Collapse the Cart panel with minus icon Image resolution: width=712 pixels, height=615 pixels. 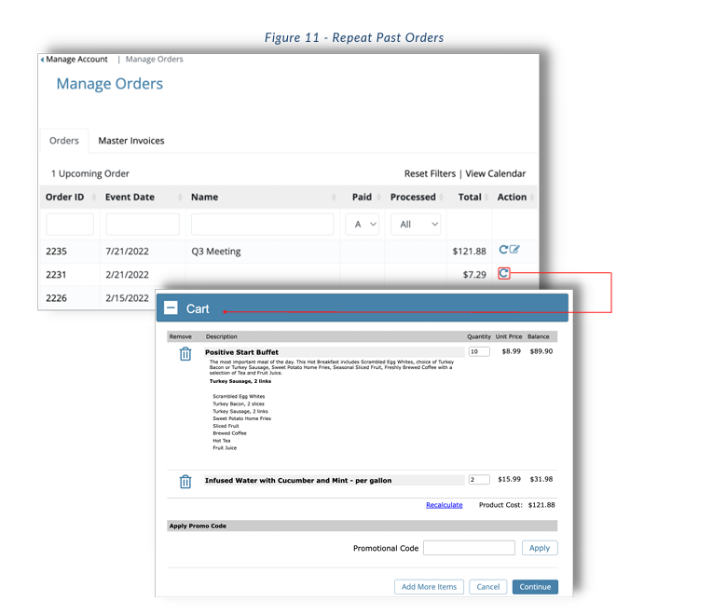pyautogui.click(x=171, y=308)
